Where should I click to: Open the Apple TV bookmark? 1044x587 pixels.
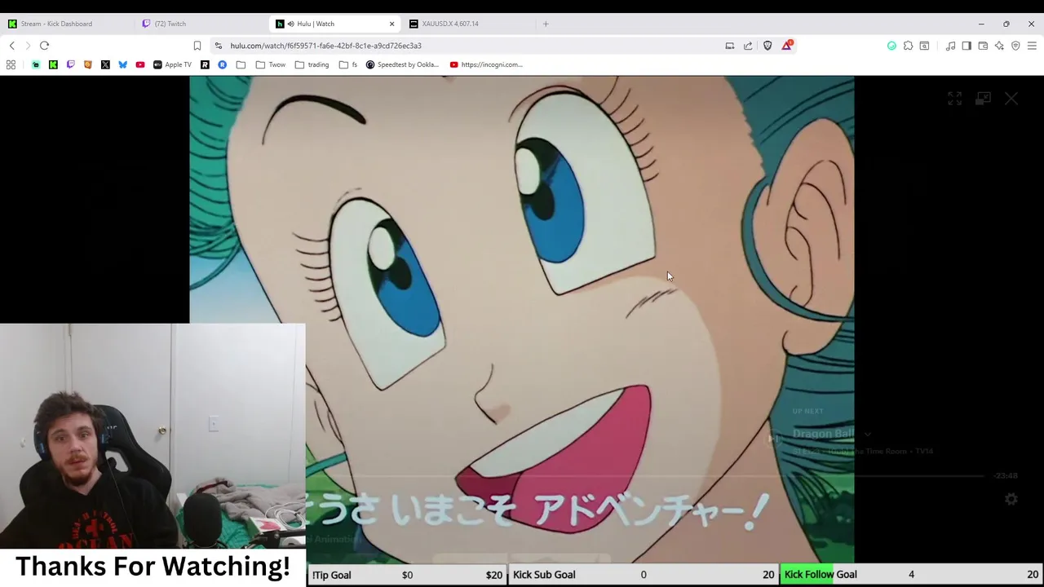172,64
